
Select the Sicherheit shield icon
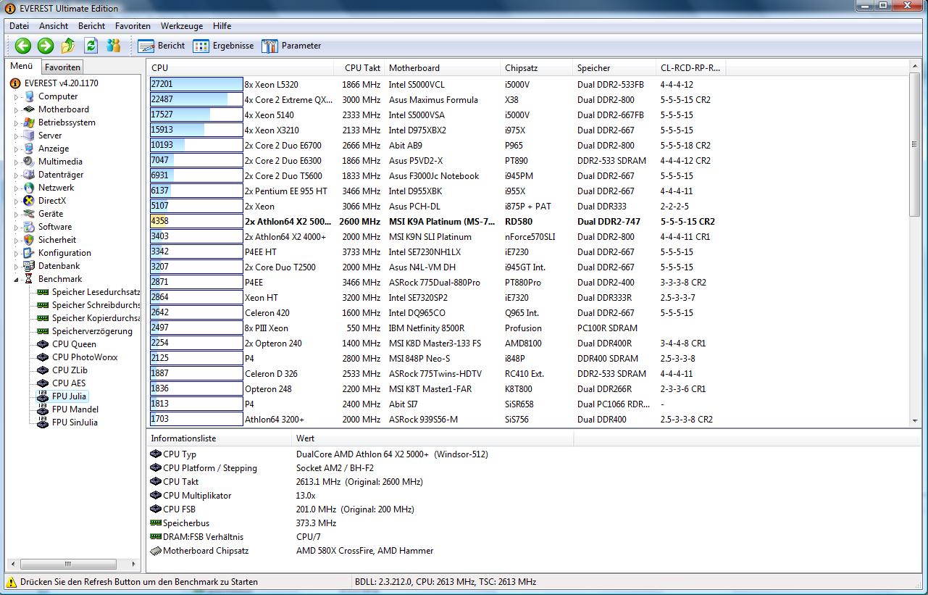(28, 240)
